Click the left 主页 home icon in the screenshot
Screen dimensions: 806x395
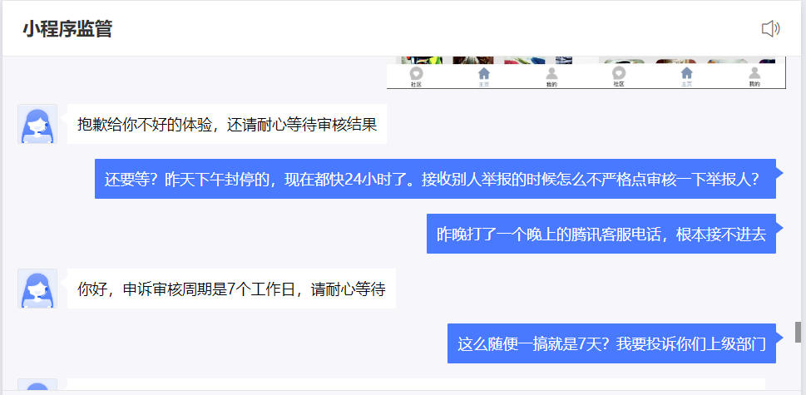pyautogui.click(x=484, y=77)
